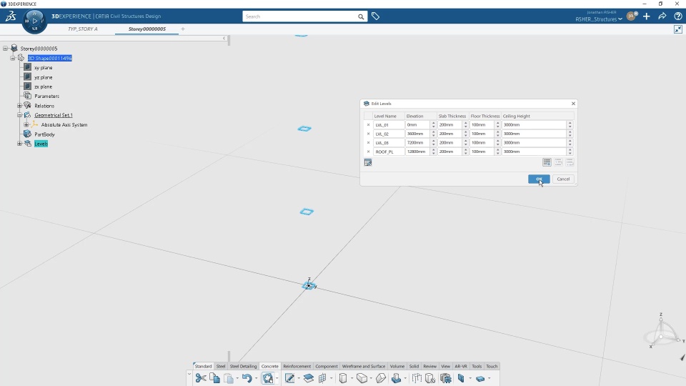The width and height of the screenshot is (686, 386).
Task: Click the Paste icon in toolbar
Action: (229, 378)
